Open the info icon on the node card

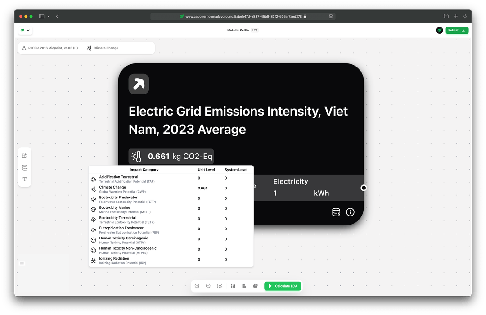tap(350, 212)
